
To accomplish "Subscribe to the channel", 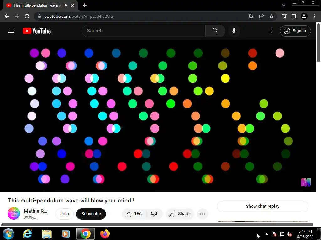I will (x=91, y=214).
